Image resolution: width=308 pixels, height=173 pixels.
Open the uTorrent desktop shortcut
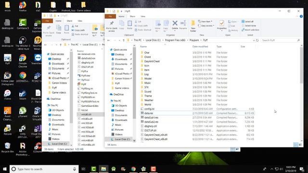23,112
